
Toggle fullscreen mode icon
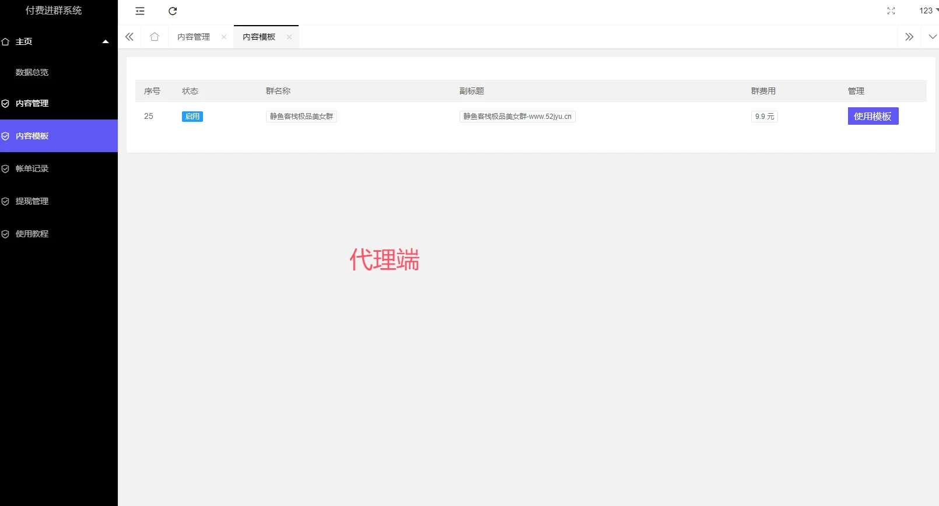click(x=891, y=11)
